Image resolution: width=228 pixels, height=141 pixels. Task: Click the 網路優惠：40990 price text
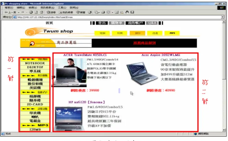(161, 90)
